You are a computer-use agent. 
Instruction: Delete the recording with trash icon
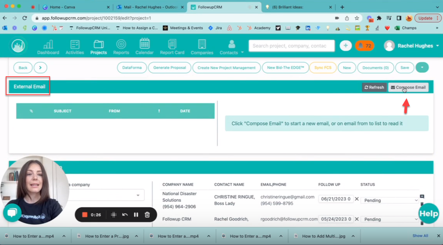tap(147, 215)
